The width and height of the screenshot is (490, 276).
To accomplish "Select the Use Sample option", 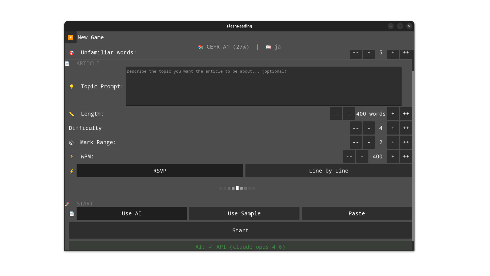I will pyautogui.click(x=244, y=213).
